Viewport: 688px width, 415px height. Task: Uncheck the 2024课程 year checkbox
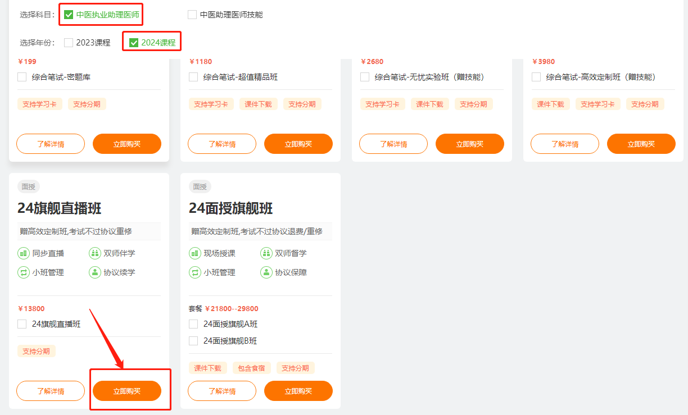(134, 43)
